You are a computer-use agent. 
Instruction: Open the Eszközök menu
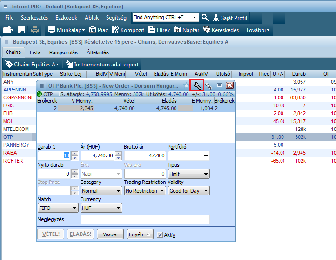66,18
